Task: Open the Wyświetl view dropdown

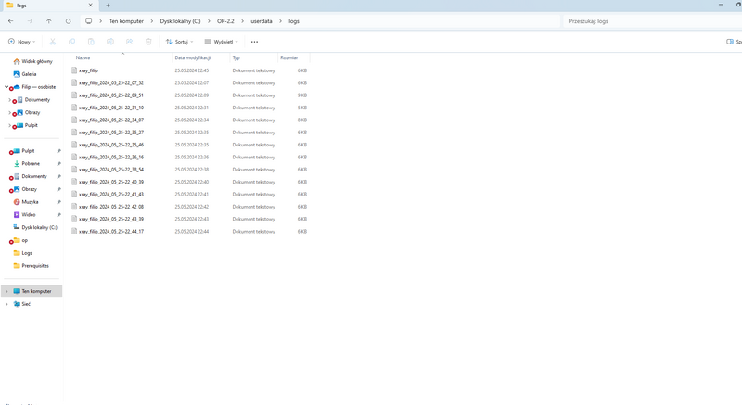Action: (x=223, y=42)
